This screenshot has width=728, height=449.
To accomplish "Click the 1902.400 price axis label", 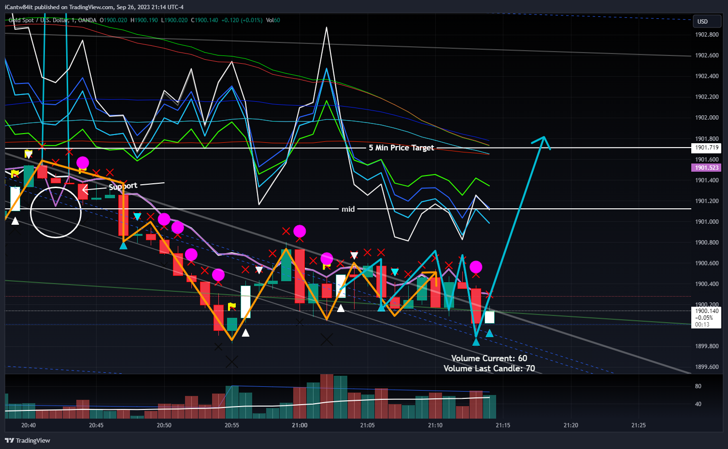I will pos(707,76).
